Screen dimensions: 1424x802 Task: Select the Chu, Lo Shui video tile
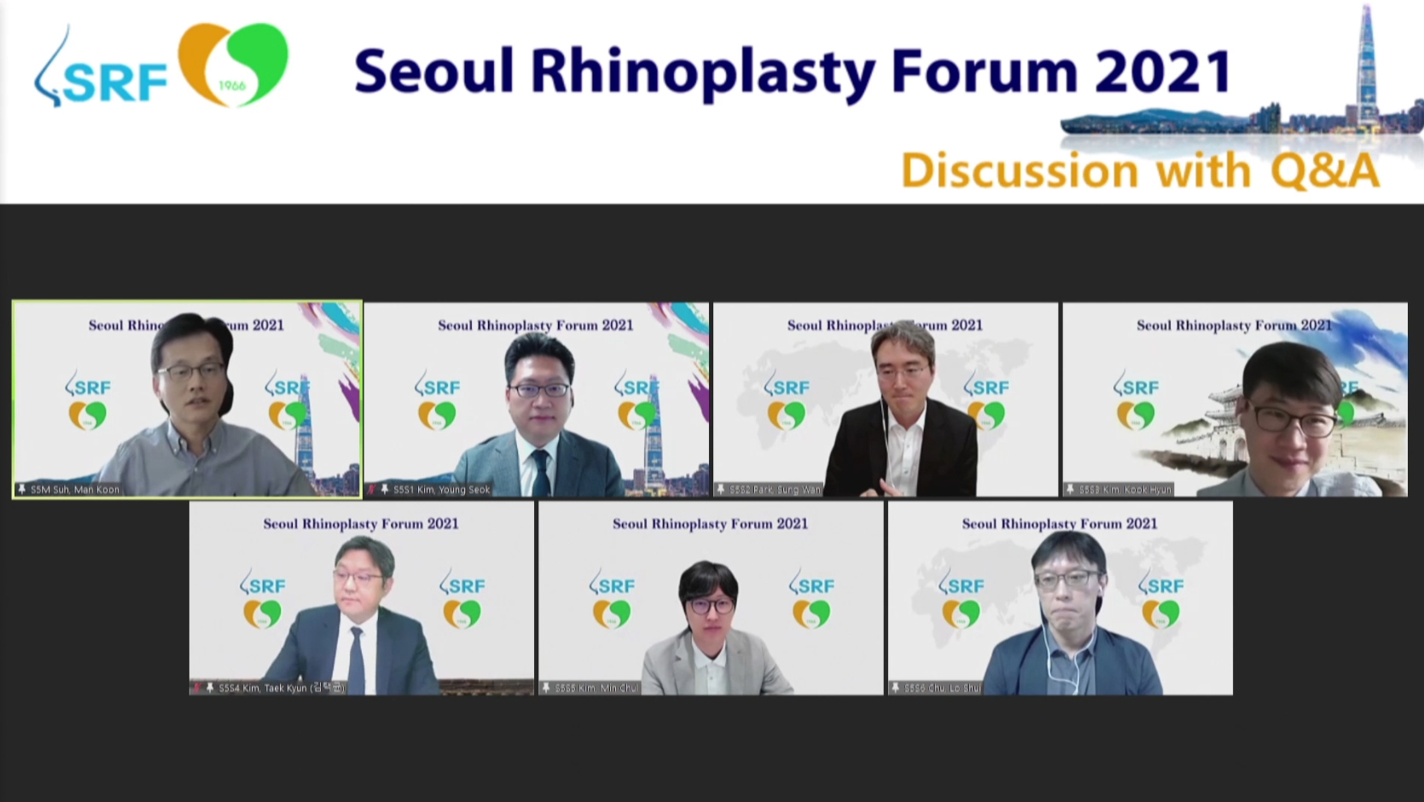(x=1060, y=597)
